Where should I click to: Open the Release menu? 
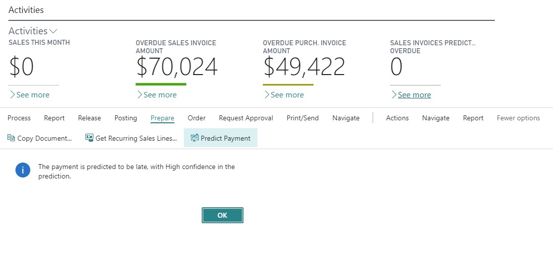point(89,118)
